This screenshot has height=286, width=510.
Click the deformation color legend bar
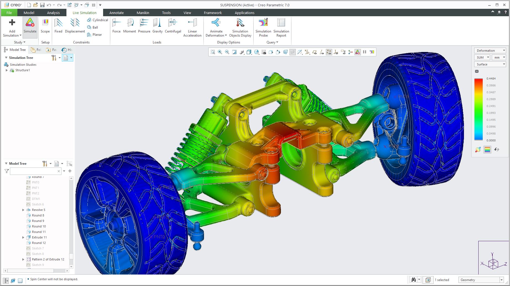tap(479, 109)
